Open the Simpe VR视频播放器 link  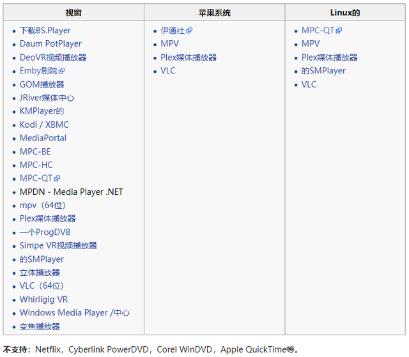point(58,245)
